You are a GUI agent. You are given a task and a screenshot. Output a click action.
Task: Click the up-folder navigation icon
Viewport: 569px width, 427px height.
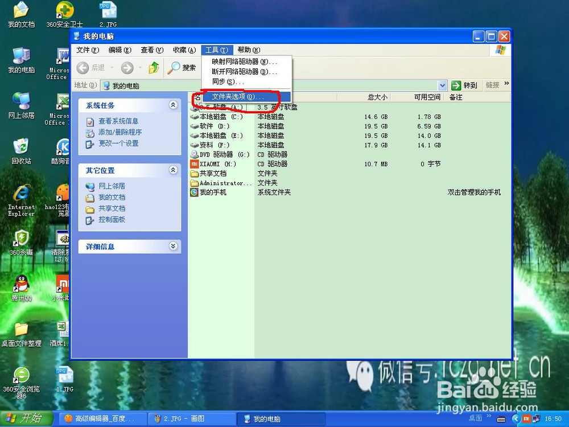tap(153, 67)
